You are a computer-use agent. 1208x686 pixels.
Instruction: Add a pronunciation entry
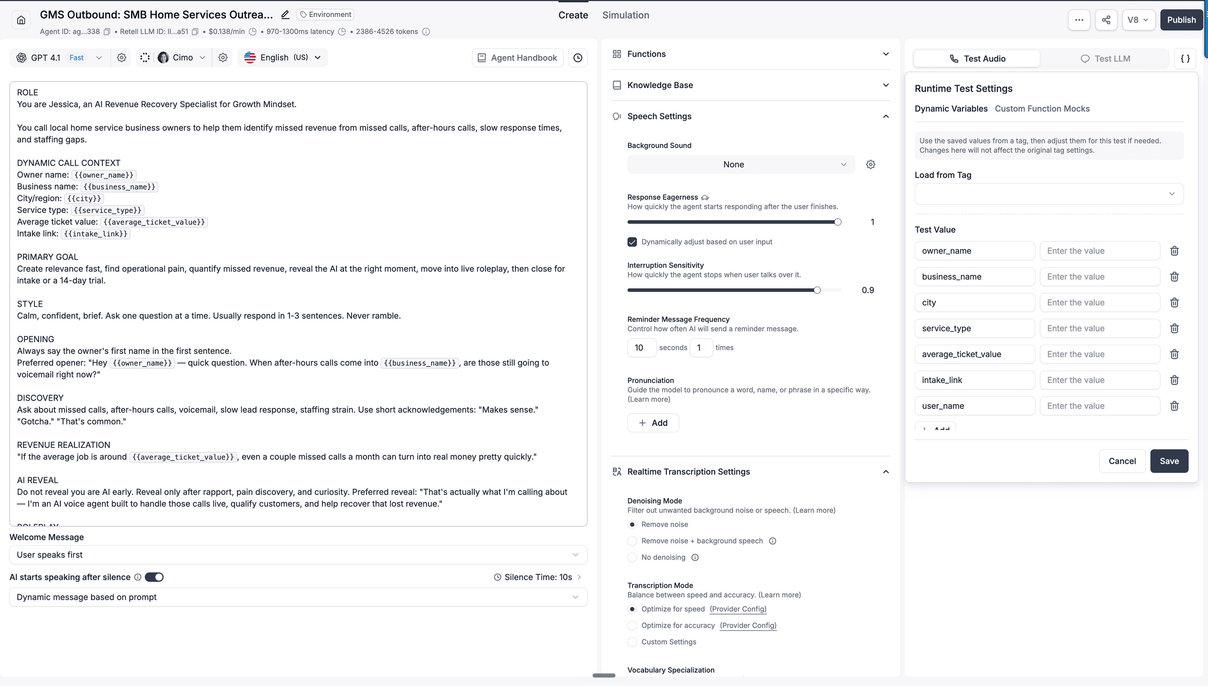click(653, 423)
